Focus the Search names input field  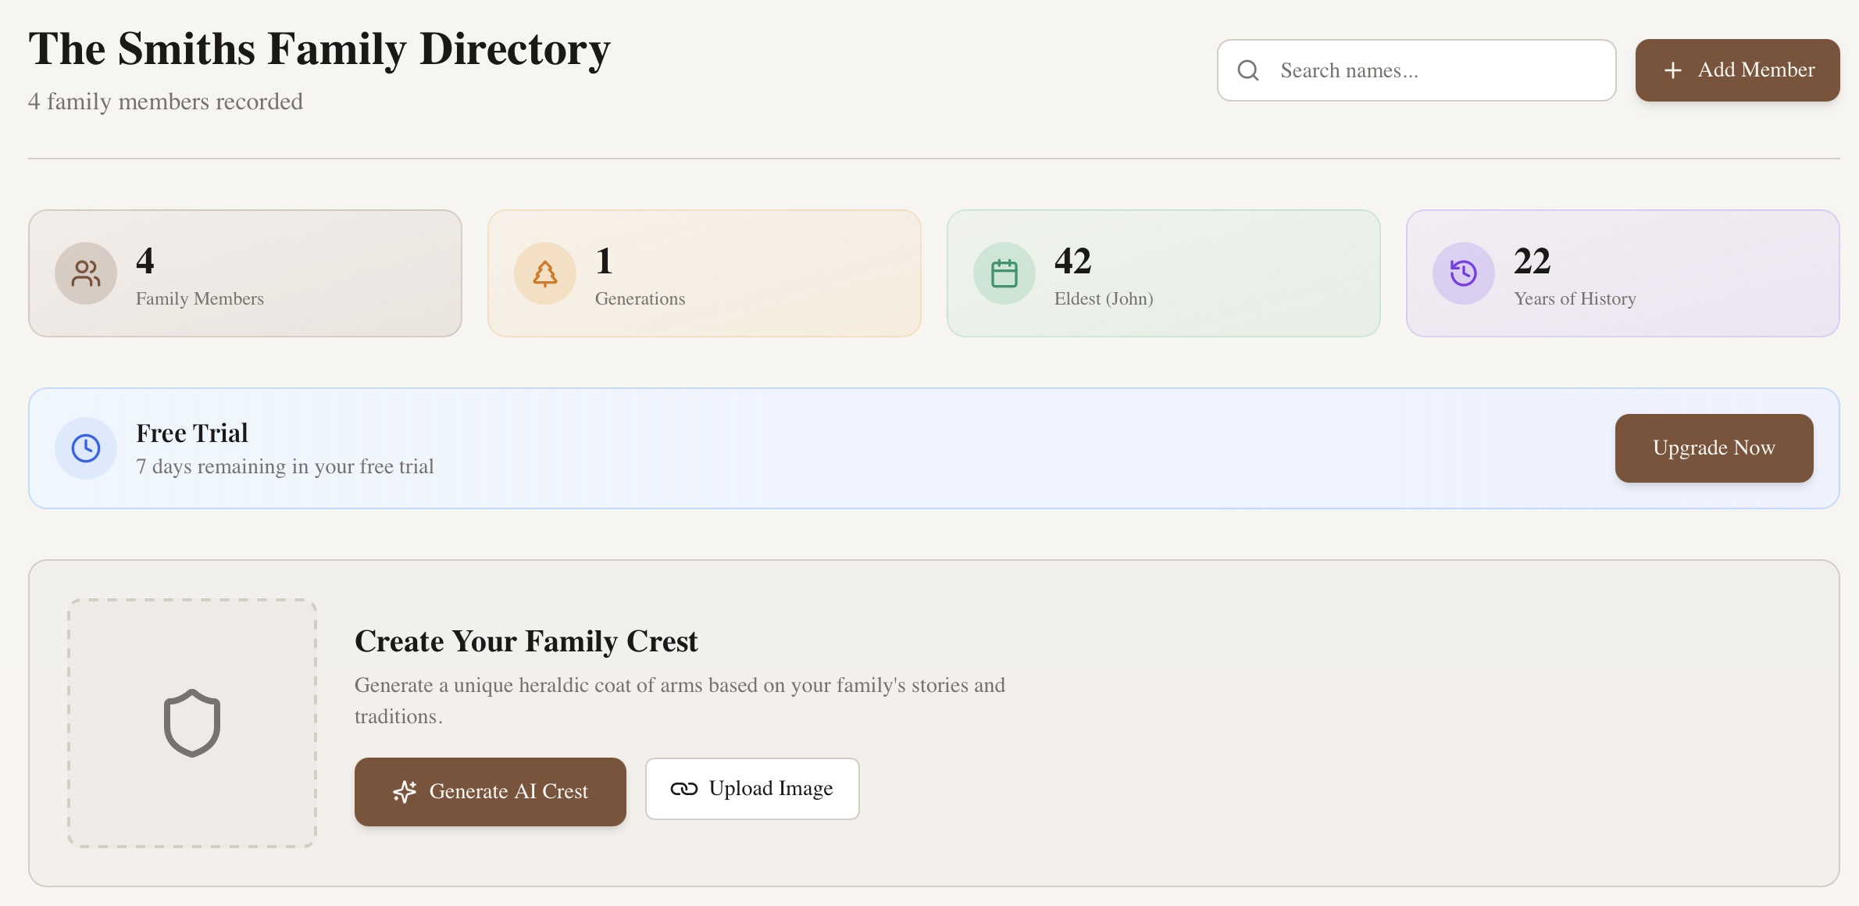tap(1437, 70)
